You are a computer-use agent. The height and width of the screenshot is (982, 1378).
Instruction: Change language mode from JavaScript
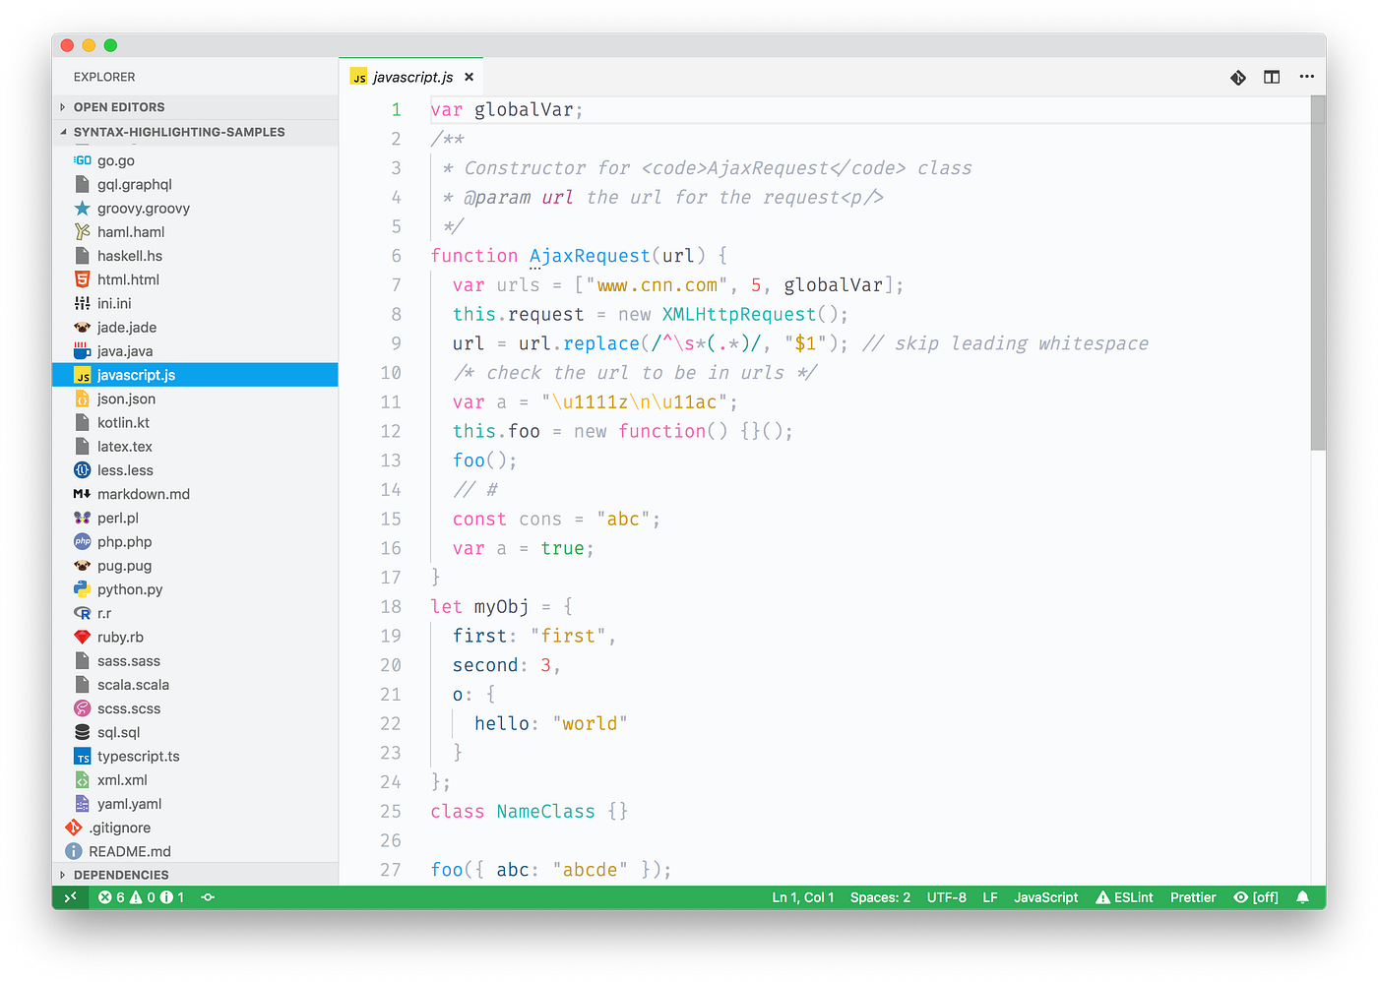pos(1045,896)
